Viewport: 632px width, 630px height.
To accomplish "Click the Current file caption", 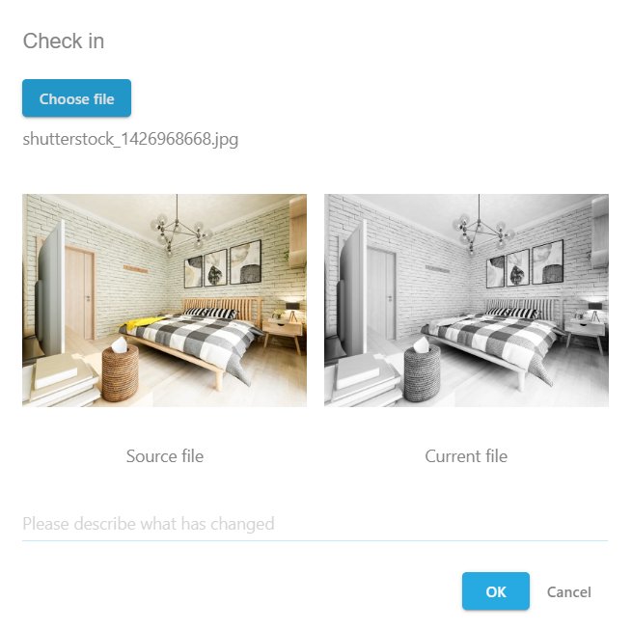I will (466, 456).
